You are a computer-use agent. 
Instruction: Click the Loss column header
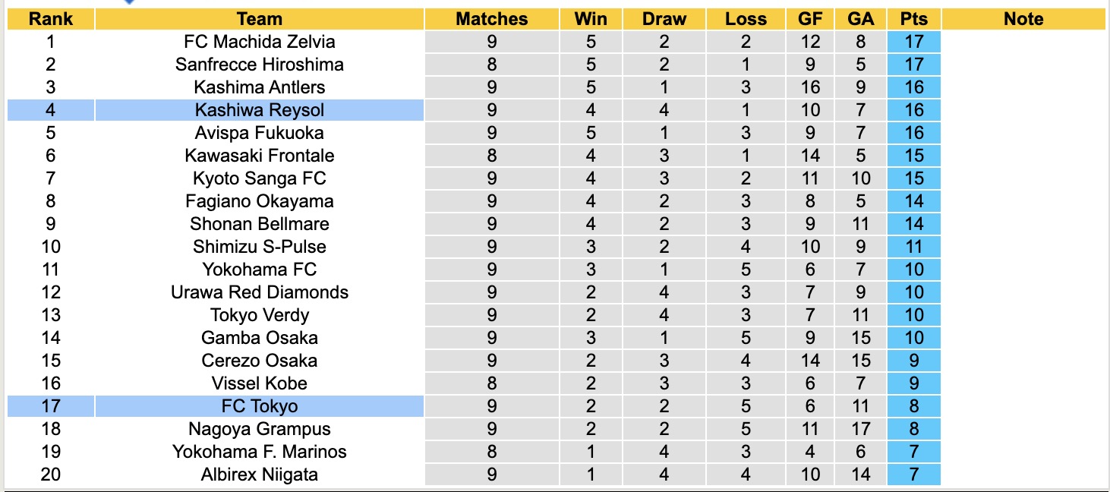click(746, 19)
